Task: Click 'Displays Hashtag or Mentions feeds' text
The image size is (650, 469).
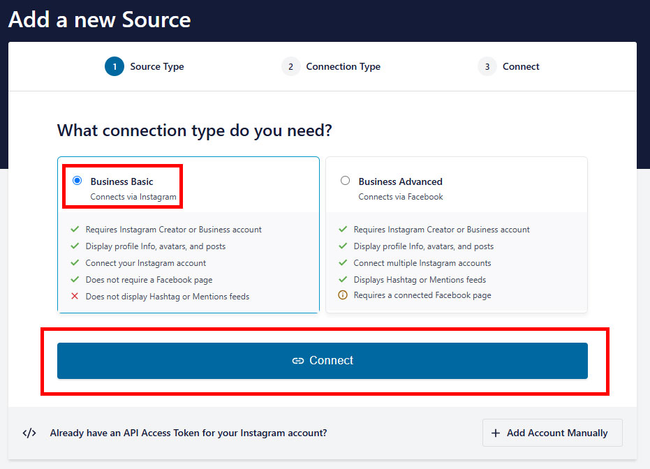Action: [x=420, y=280]
